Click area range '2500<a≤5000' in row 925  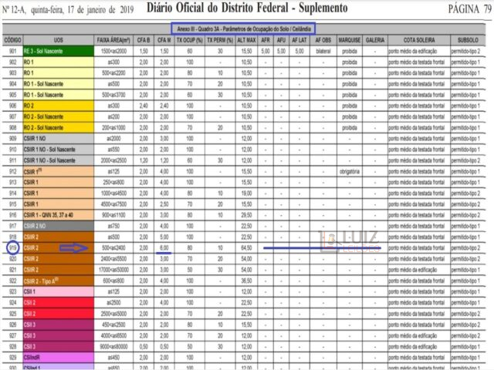pos(113,314)
